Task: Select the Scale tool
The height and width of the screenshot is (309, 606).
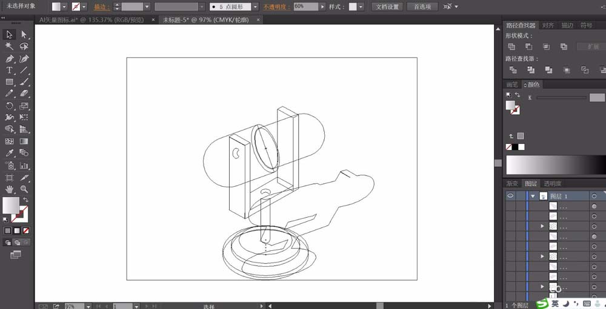Action: 24,106
